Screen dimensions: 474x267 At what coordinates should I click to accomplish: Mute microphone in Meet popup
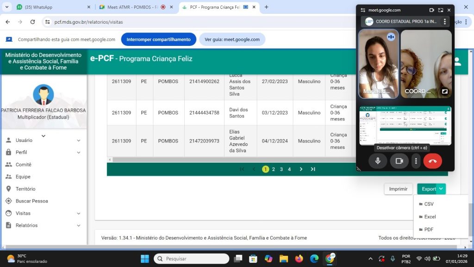coord(378,161)
